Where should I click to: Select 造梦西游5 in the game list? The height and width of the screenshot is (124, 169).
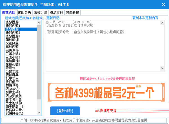(x=21, y=22)
